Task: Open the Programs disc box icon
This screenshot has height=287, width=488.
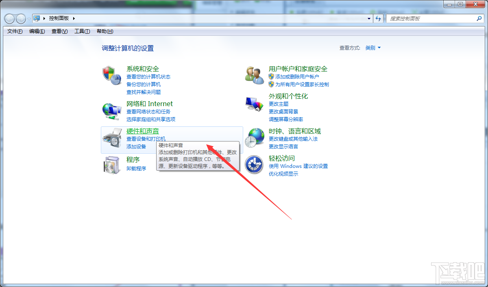Action: (111, 165)
